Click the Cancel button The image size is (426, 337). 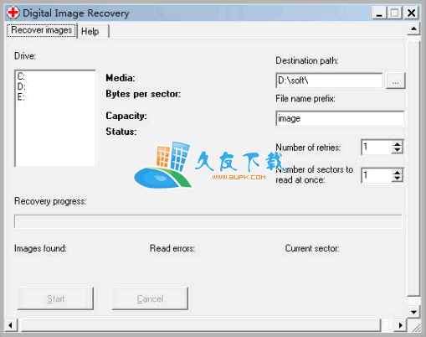(x=150, y=298)
